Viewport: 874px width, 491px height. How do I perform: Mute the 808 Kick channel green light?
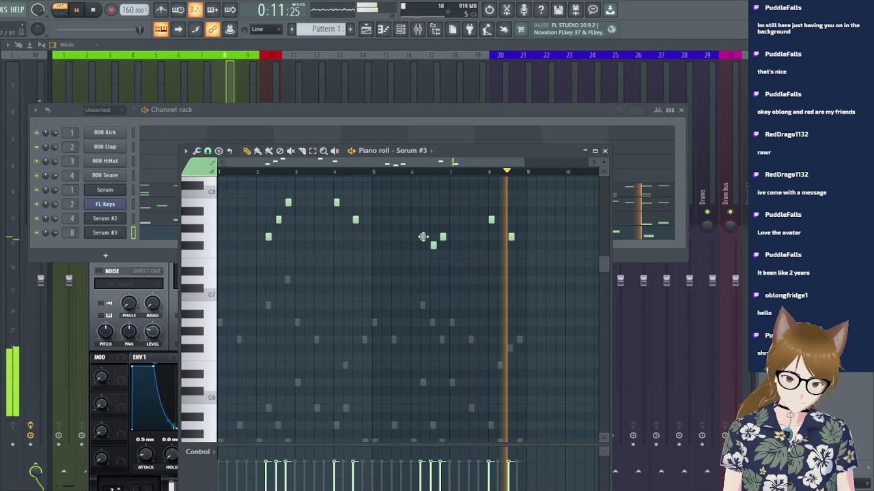[x=37, y=132]
